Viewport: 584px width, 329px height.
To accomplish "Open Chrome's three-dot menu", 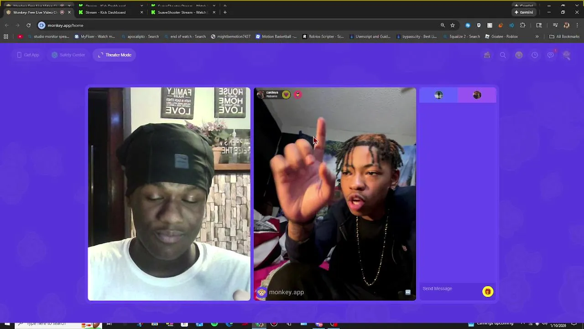I will tap(577, 26).
